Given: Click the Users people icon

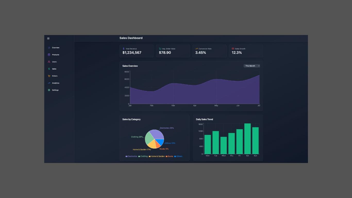Looking at the screenshot, I should (49, 62).
